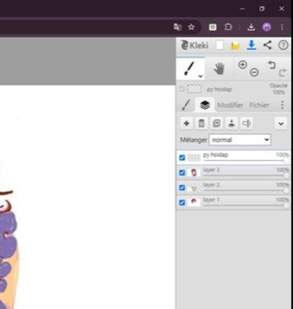This screenshot has height=309, width=293.
Task: Open the browser three-dot menu
Action: point(282,27)
